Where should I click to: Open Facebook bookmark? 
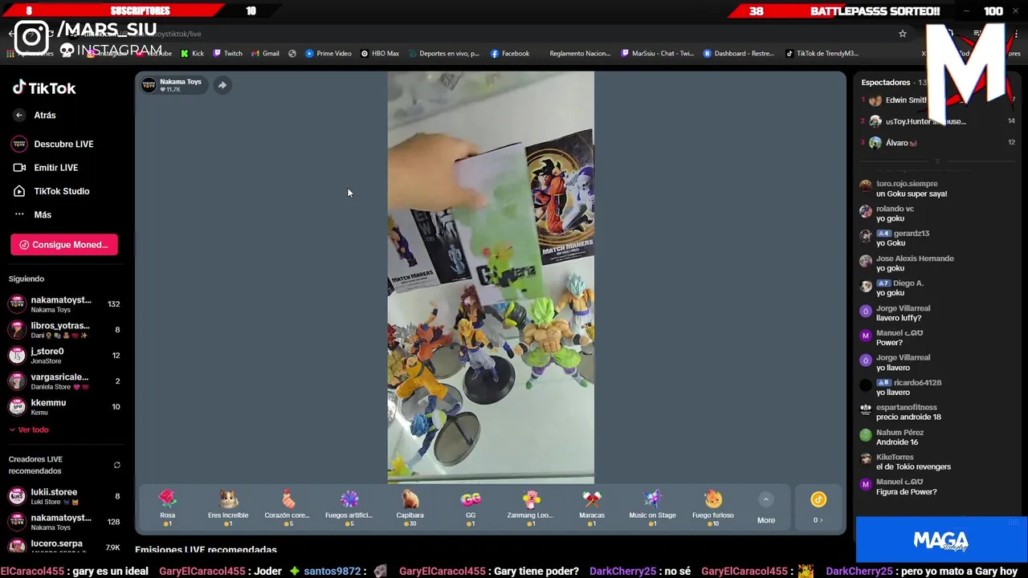tap(510, 54)
